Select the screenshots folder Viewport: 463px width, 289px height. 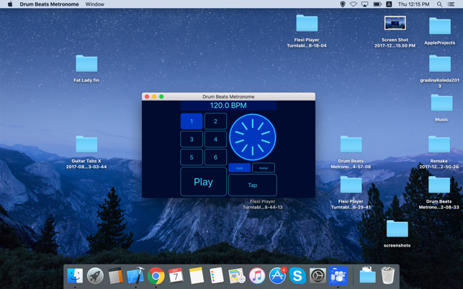(x=397, y=229)
